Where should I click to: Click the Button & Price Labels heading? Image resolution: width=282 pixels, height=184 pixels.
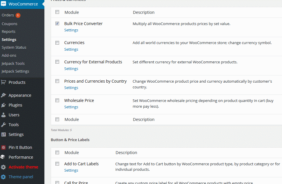click(70, 140)
